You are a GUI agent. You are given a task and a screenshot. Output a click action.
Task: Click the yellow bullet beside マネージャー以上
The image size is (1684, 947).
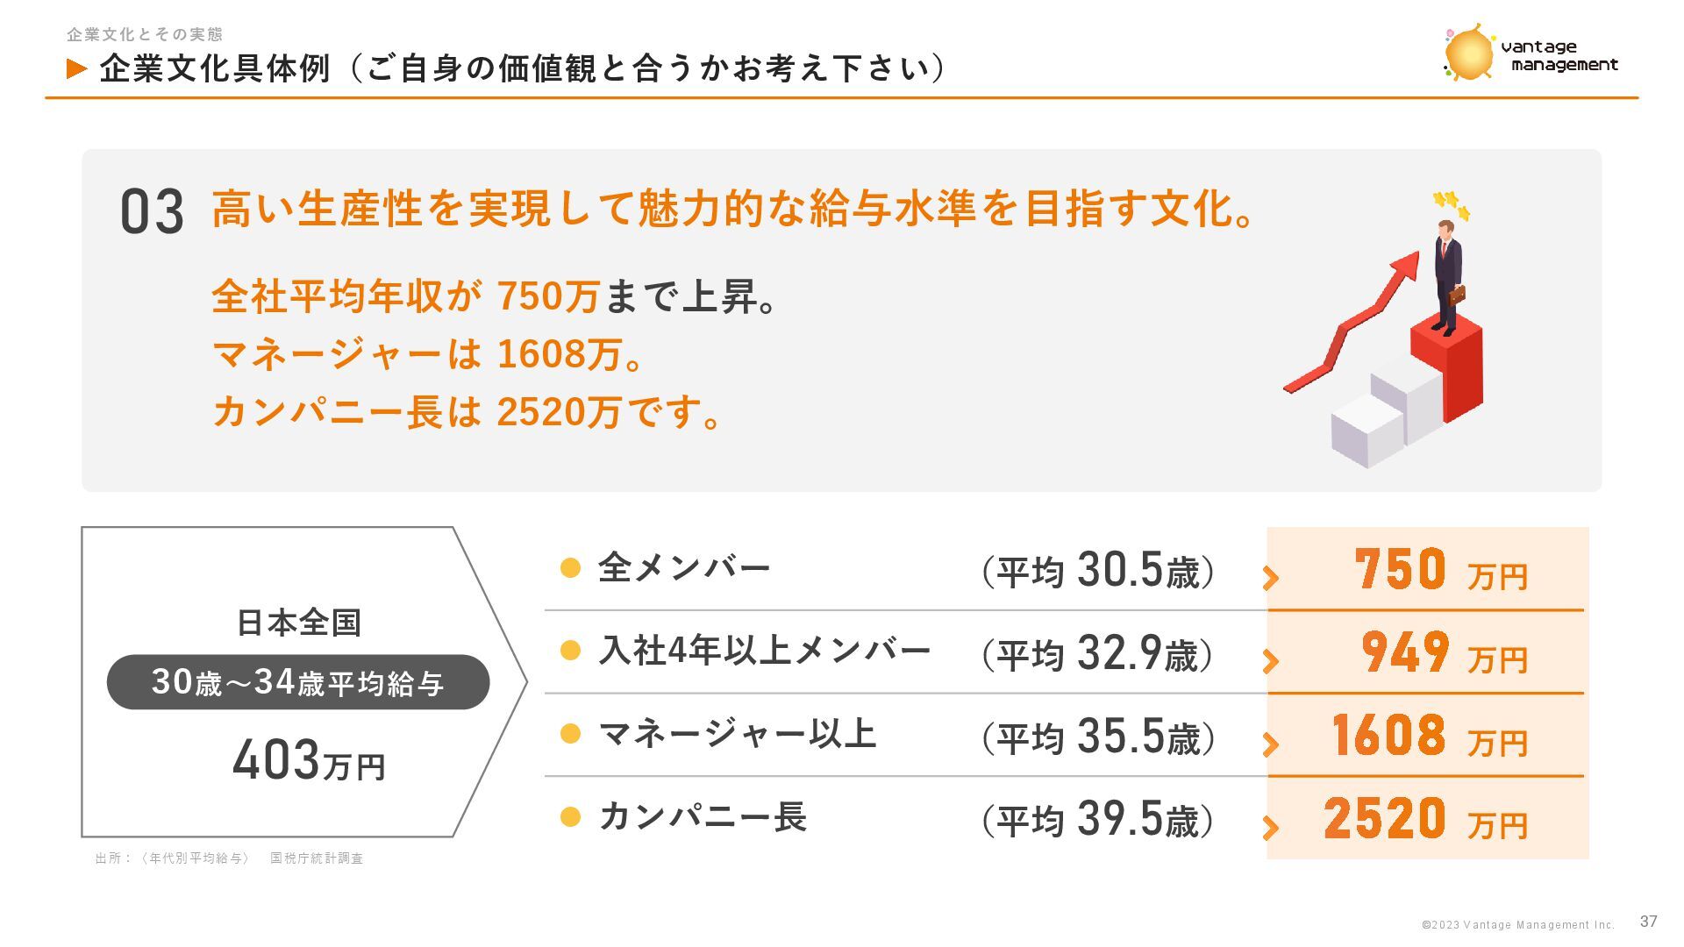(570, 733)
